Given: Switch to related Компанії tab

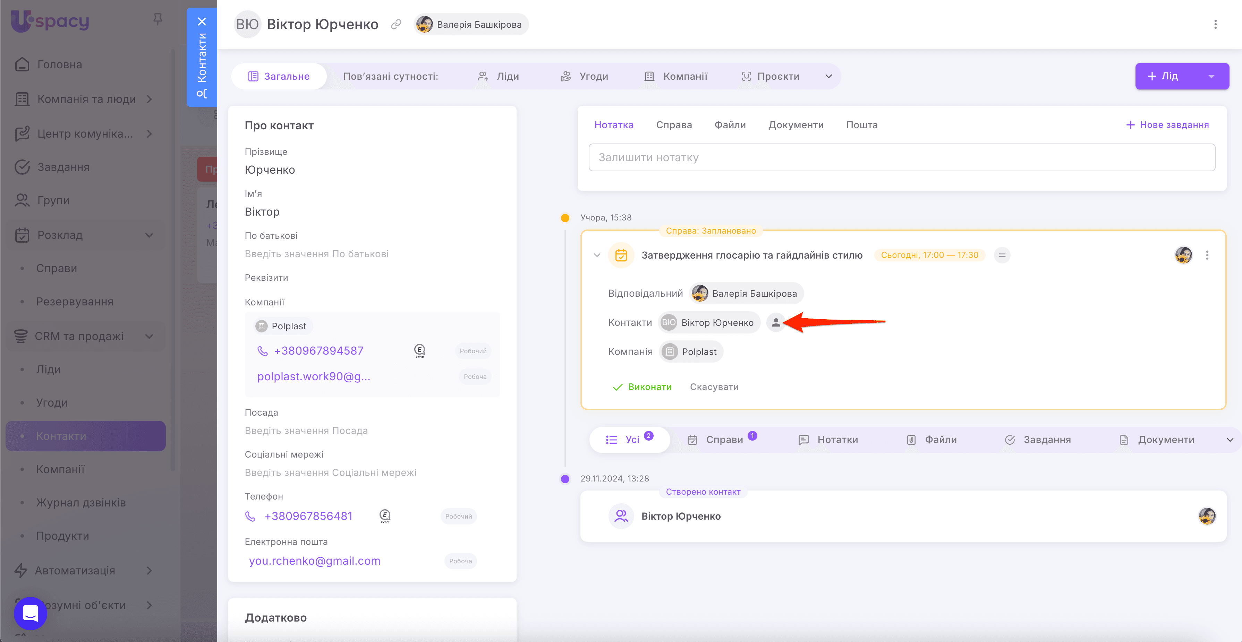Looking at the screenshot, I should point(676,76).
